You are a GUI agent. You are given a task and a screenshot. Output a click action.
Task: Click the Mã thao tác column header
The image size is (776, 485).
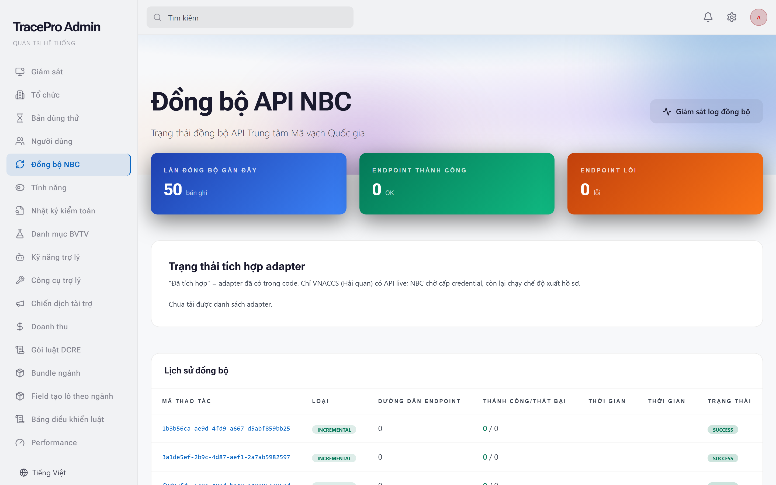pyautogui.click(x=186, y=401)
